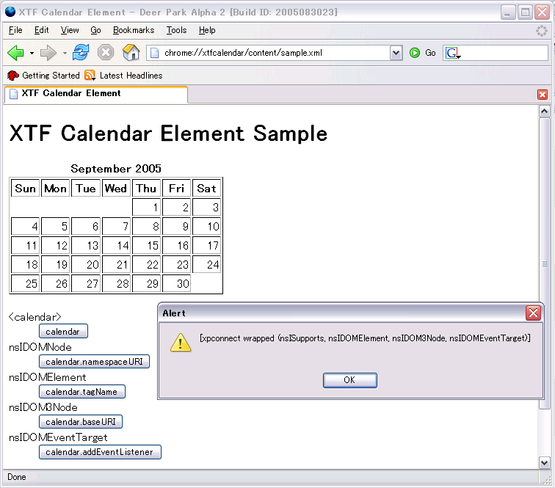Open the Tools menu

176,30
